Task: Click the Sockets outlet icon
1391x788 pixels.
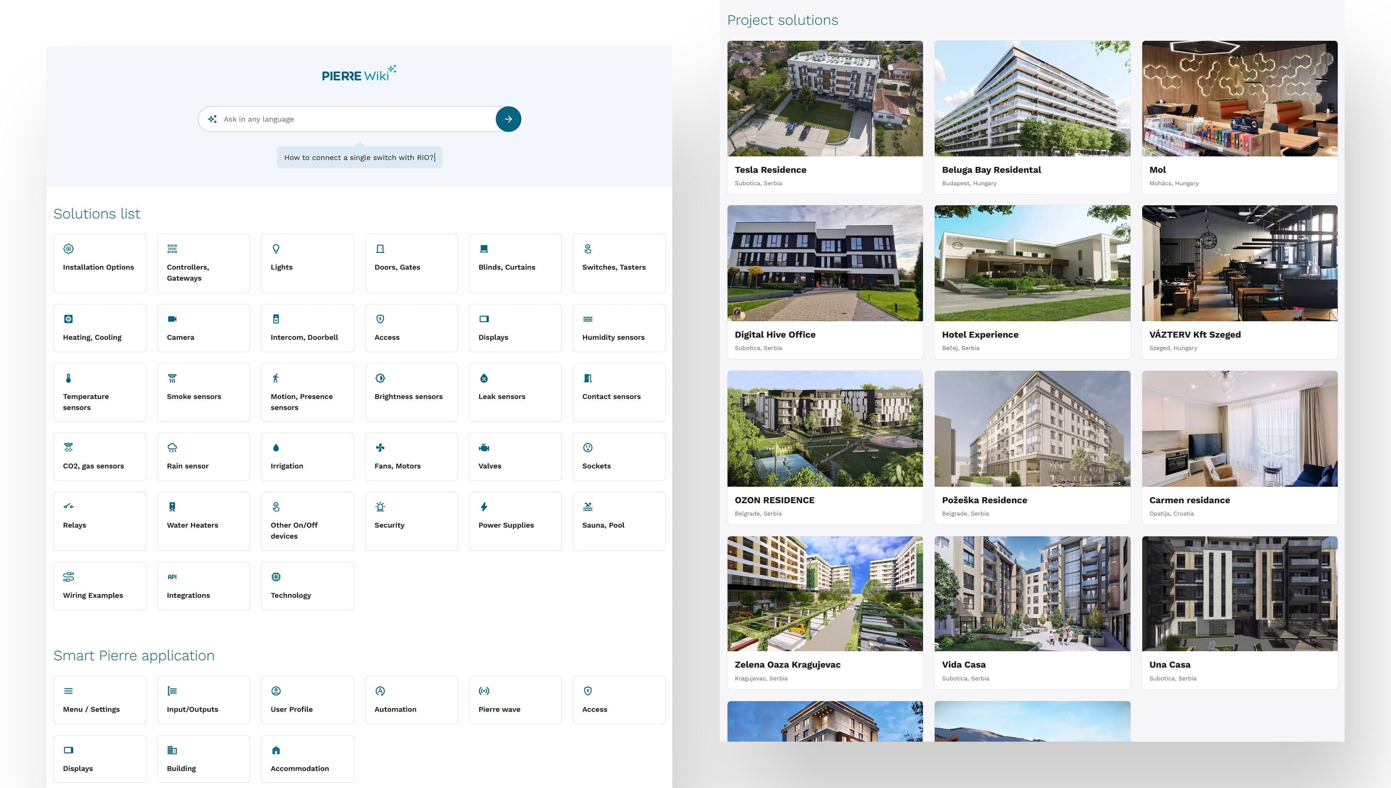Action: [588, 448]
